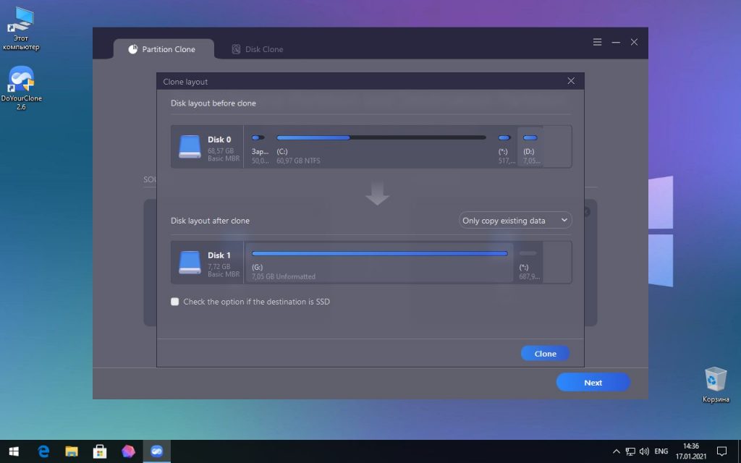The width and height of the screenshot is (741, 463).
Task: Click the Next button
Action: click(x=593, y=383)
